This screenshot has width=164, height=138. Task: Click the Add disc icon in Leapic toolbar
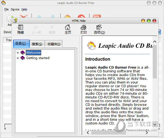(x=10, y=18)
